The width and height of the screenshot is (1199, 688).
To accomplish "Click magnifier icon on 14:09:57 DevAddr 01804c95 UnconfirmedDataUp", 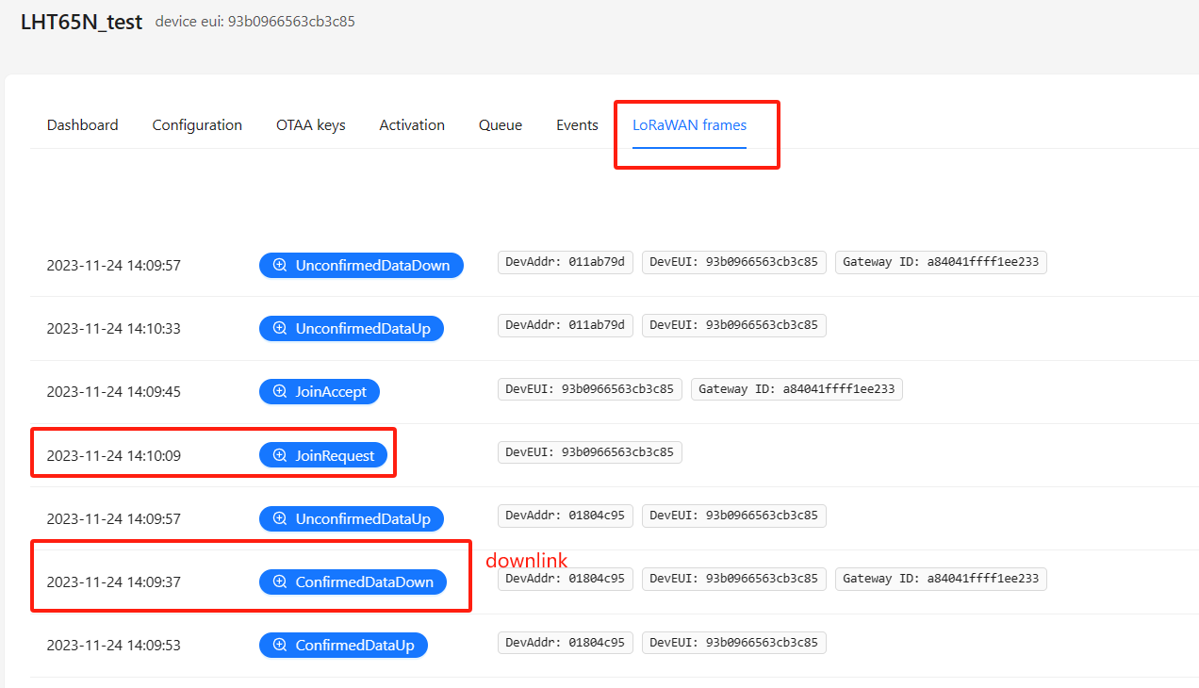I will click(x=280, y=518).
